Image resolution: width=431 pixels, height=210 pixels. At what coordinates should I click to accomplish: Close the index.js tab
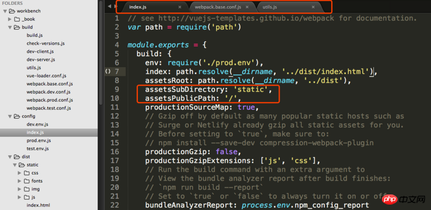tap(180, 7)
